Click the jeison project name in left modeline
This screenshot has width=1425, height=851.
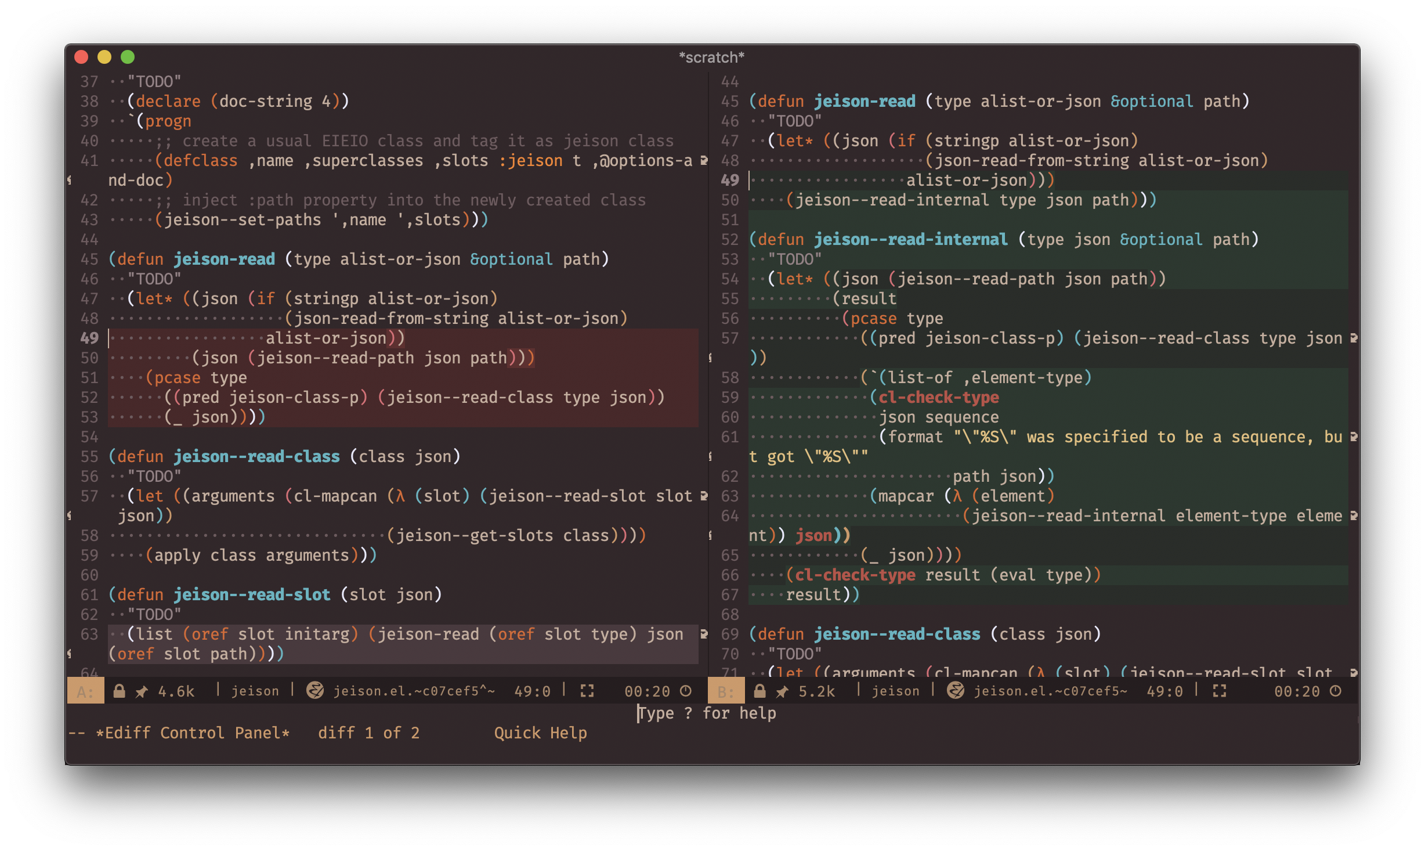(x=255, y=691)
